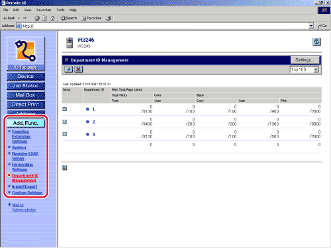
Task: Open the Import/Export link
Action: pyautogui.click(x=24, y=186)
